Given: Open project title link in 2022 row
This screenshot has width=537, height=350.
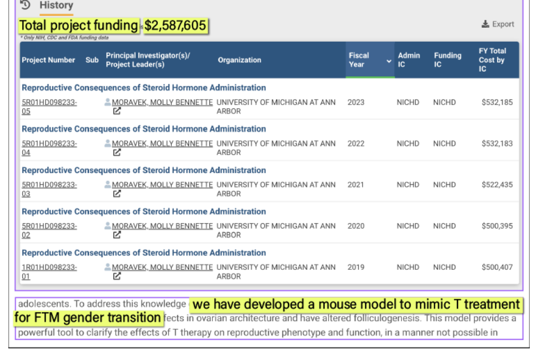Looking at the screenshot, I should click(x=144, y=129).
